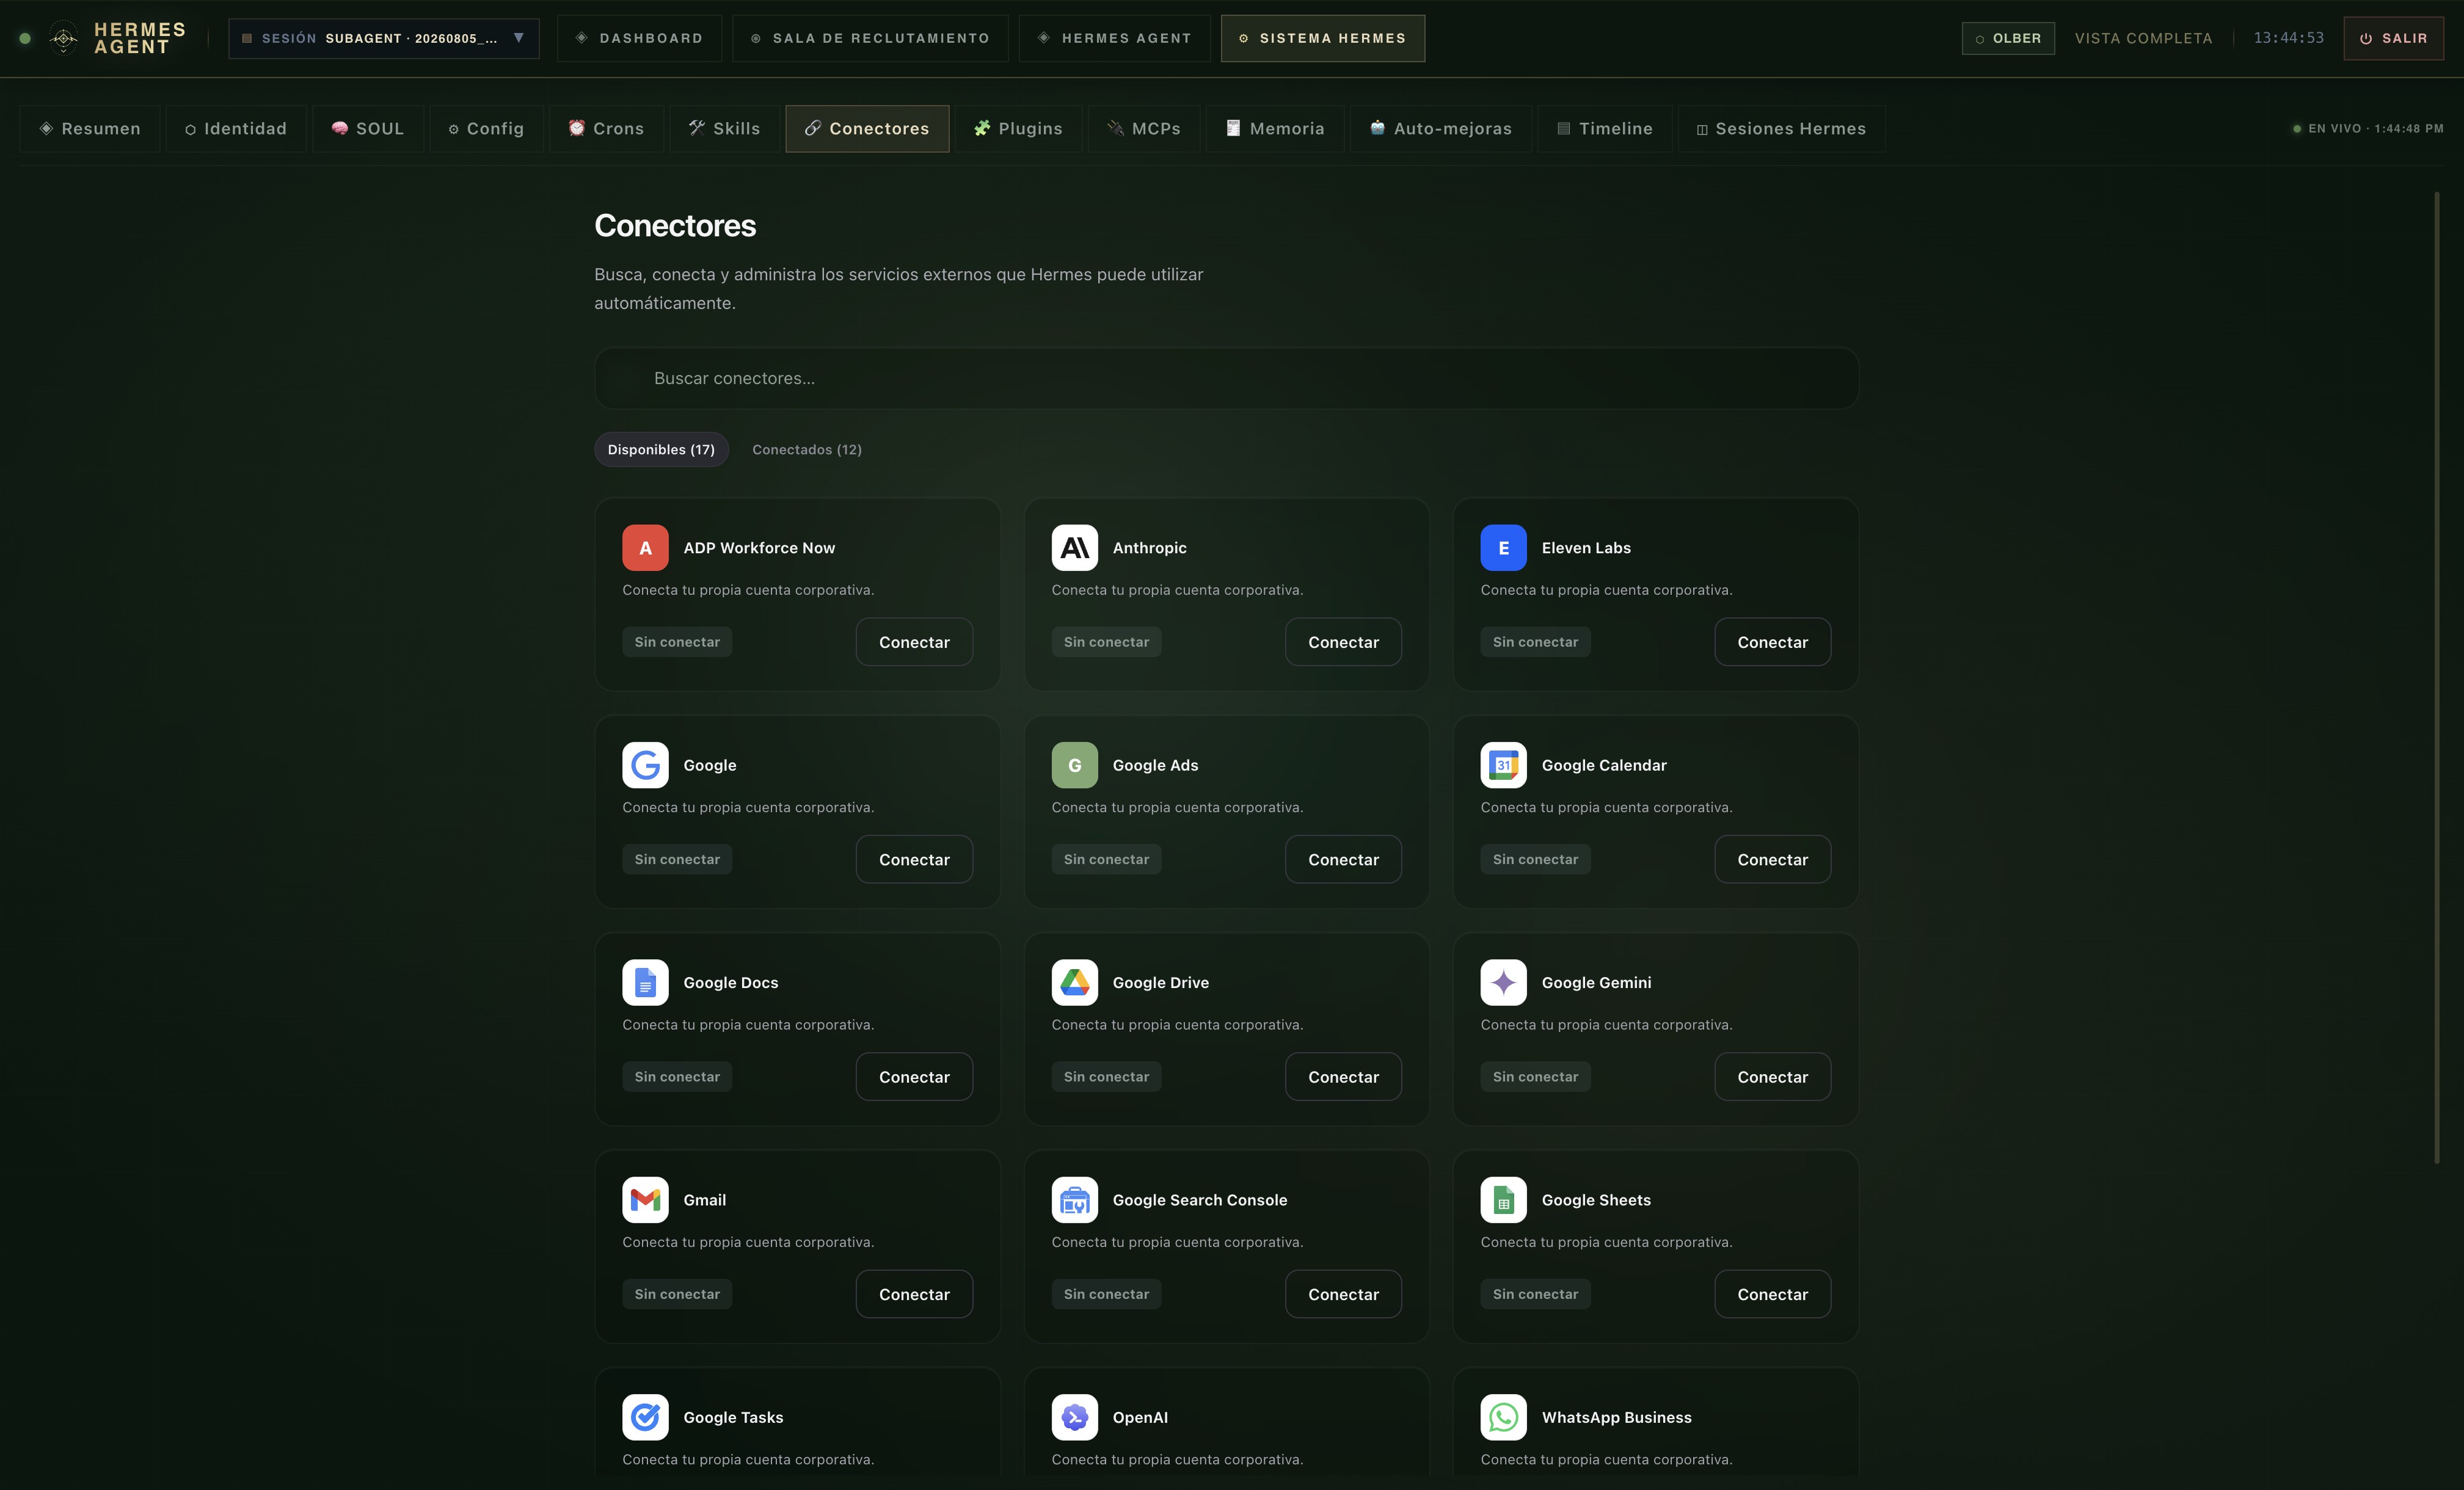Click the Google Drive triangle icon
2464x1490 pixels.
[x=1074, y=982]
